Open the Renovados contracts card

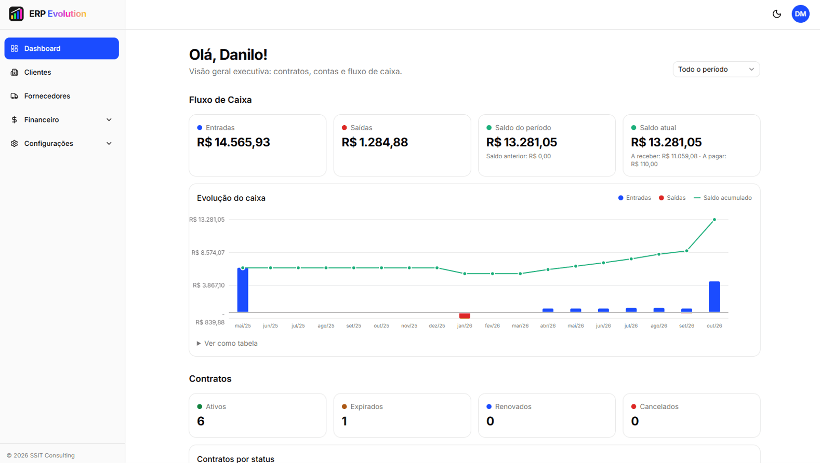[x=547, y=415]
